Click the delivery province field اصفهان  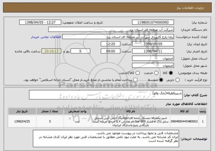(x=153, y=59)
